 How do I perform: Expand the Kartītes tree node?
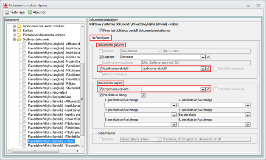click(x=14, y=31)
